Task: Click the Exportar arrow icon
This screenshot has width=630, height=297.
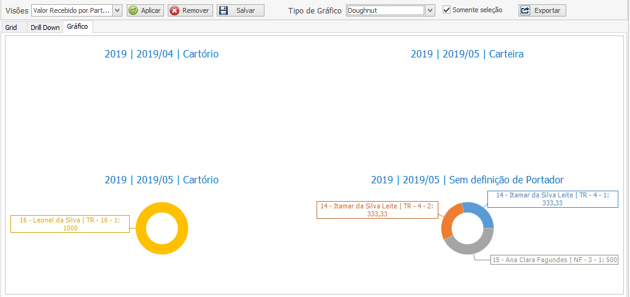Action: point(525,10)
